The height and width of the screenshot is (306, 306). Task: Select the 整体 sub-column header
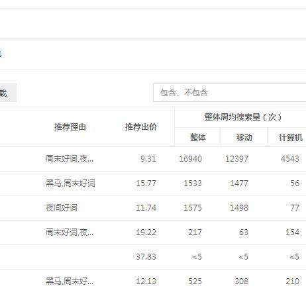(x=198, y=138)
